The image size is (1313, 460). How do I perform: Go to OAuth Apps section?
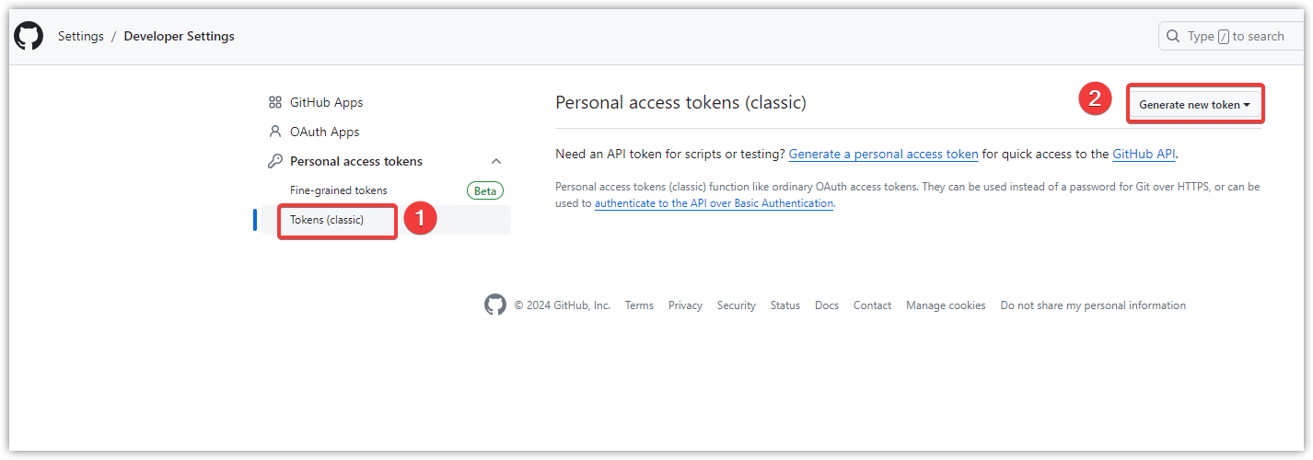click(324, 132)
